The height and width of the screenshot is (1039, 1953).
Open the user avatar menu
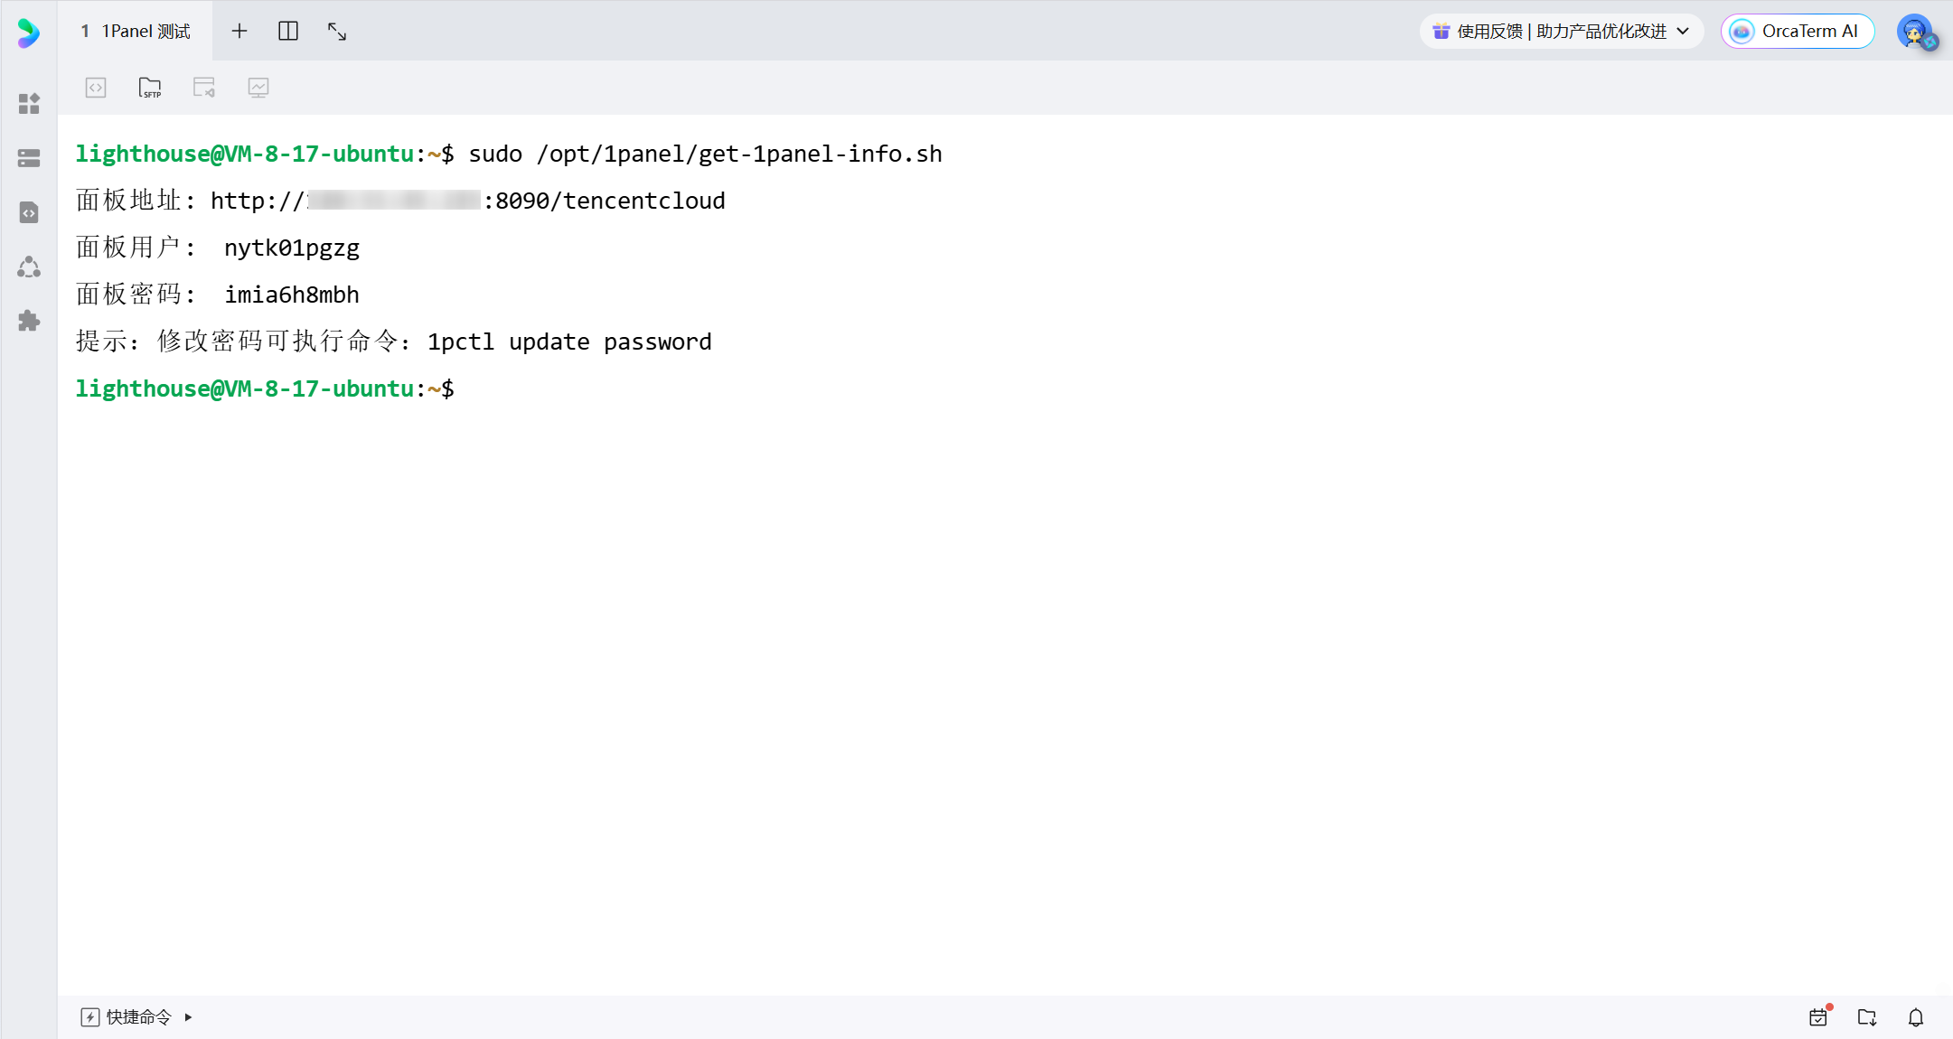[1915, 32]
